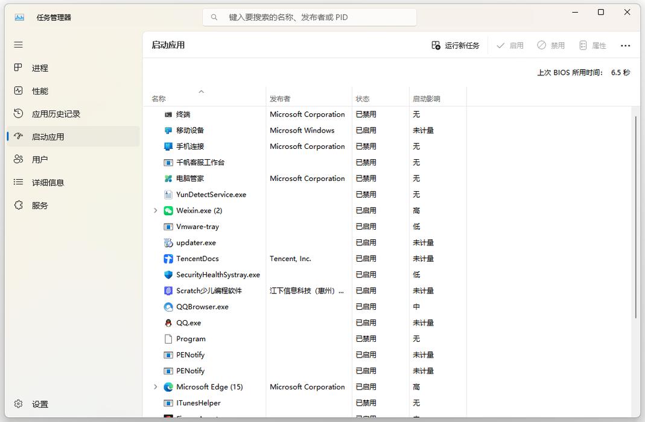The image size is (645, 422).
Task: Click the 启用 (Enable) button
Action: [510, 45]
